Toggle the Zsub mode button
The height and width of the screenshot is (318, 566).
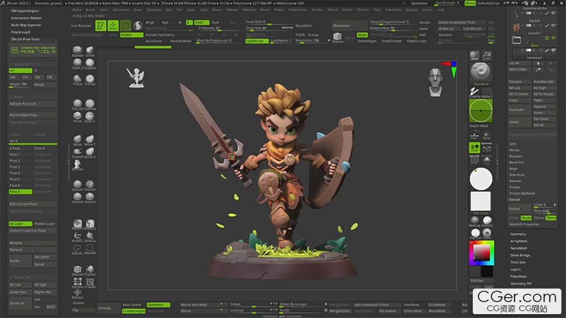point(215,22)
